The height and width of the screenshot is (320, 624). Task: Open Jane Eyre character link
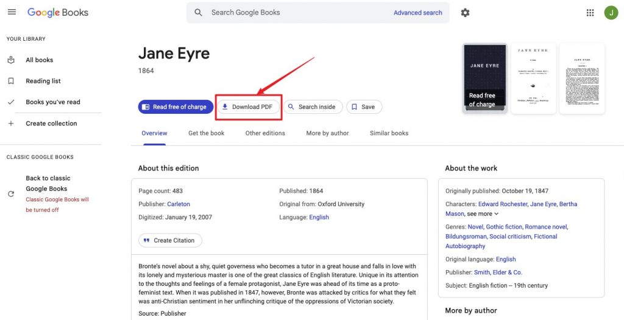pos(543,204)
